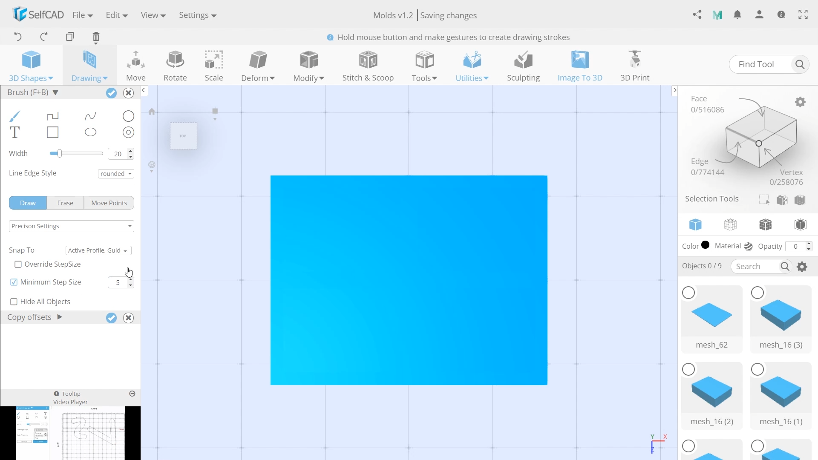The width and height of the screenshot is (818, 460).
Task: Open the Modify dropdown
Action: coord(309,66)
